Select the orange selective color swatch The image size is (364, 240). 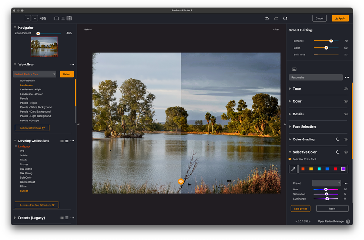coord(303,169)
